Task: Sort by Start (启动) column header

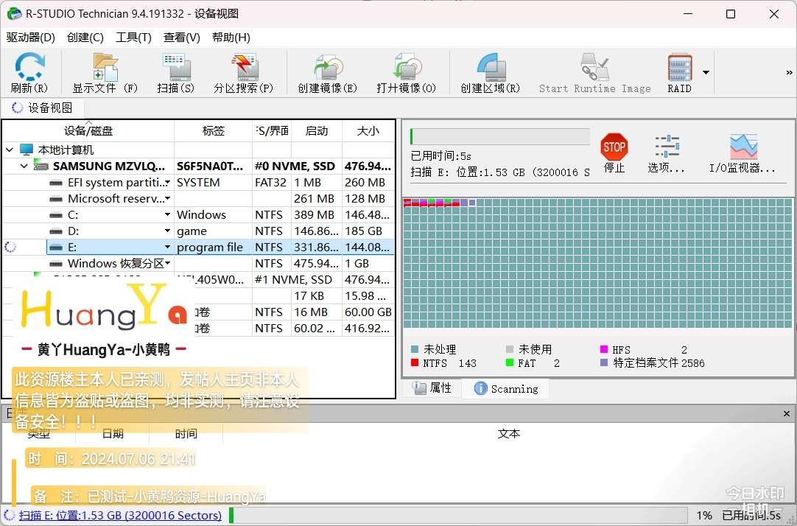Action: 317,131
